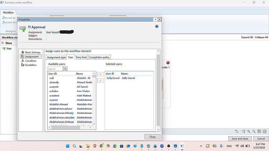Show hidden system tray icons
The width and height of the screenshot is (269, 151).
click(x=201, y=146)
